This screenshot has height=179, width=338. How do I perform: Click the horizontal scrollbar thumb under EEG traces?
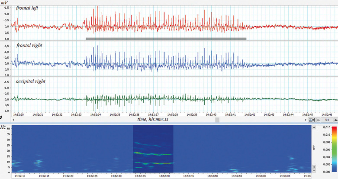tap(217, 119)
